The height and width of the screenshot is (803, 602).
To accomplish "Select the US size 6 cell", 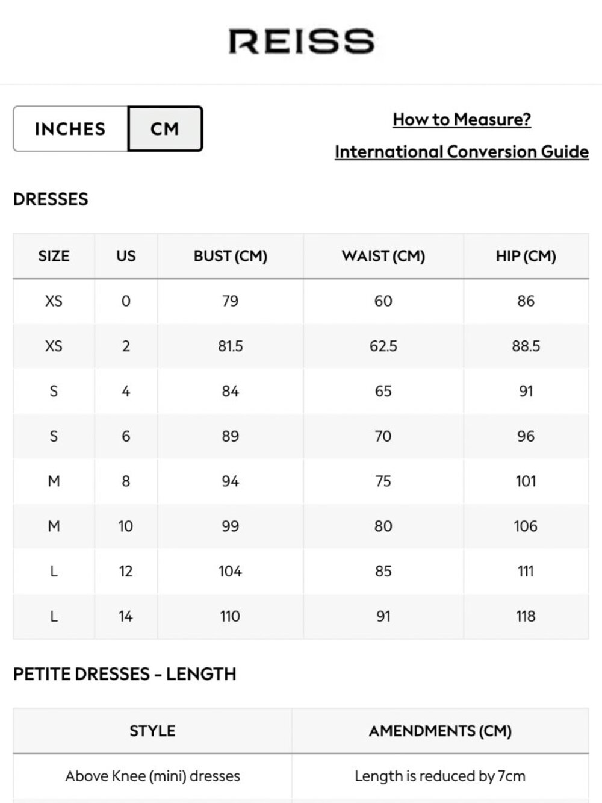I will click(126, 436).
